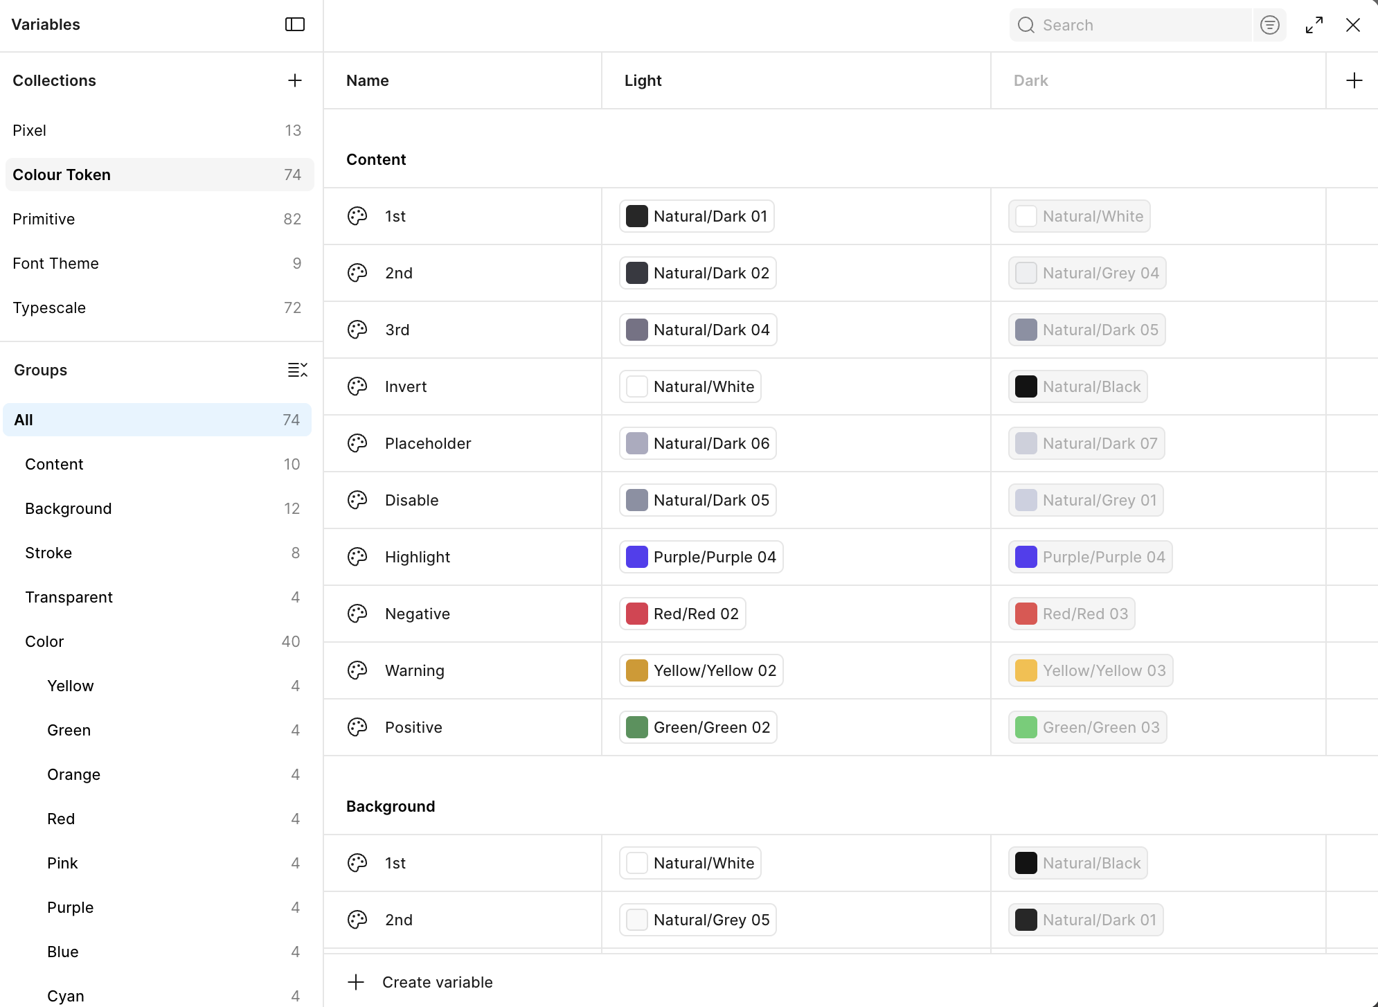Click the Yellow/Yellow 02 Light value for Warning
Screen dimensions: 1378x1007
coord(701,670)
